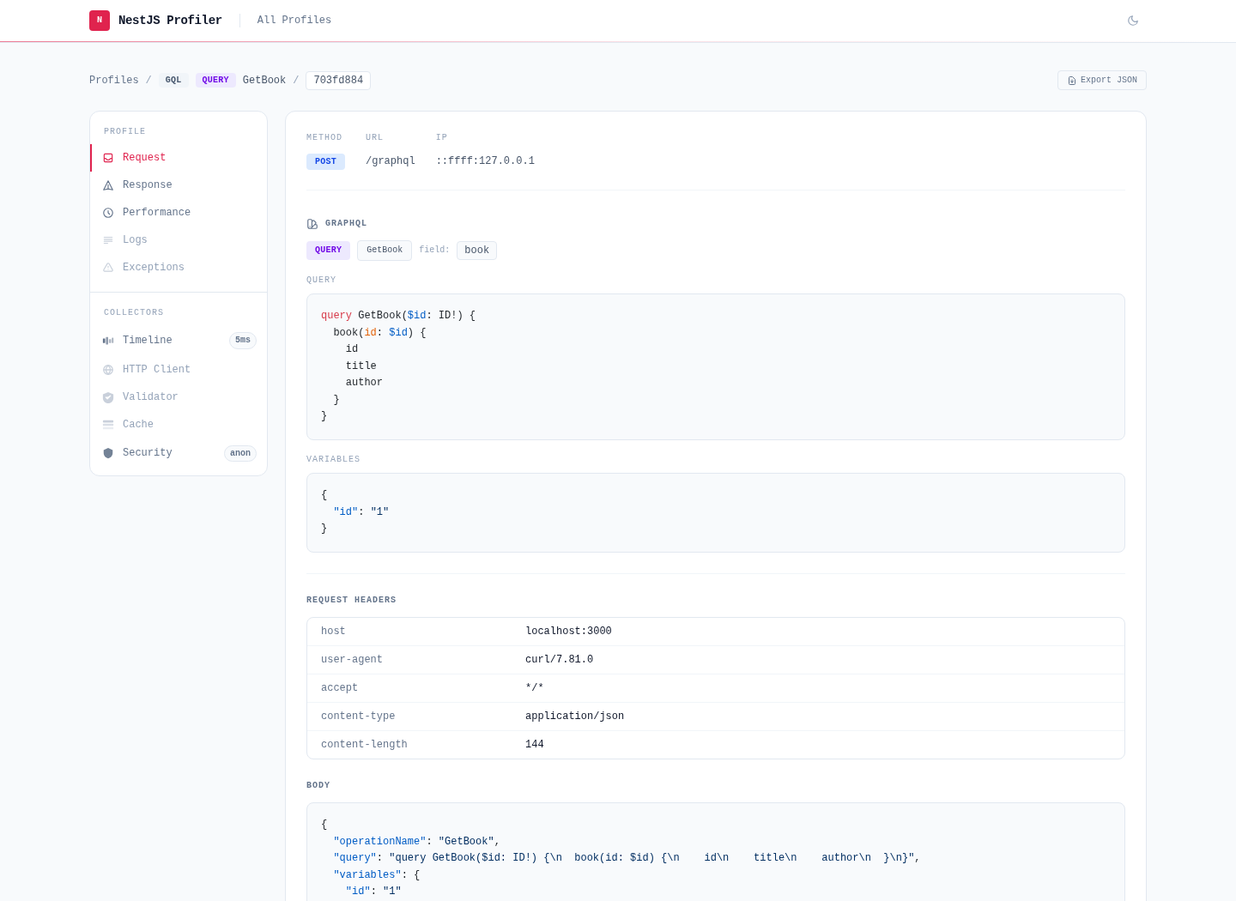Screen dimensions: 1236x901
Task: Click the 703fd884 profile id badge
Action: pyautogui.click(x=338, y=81)
